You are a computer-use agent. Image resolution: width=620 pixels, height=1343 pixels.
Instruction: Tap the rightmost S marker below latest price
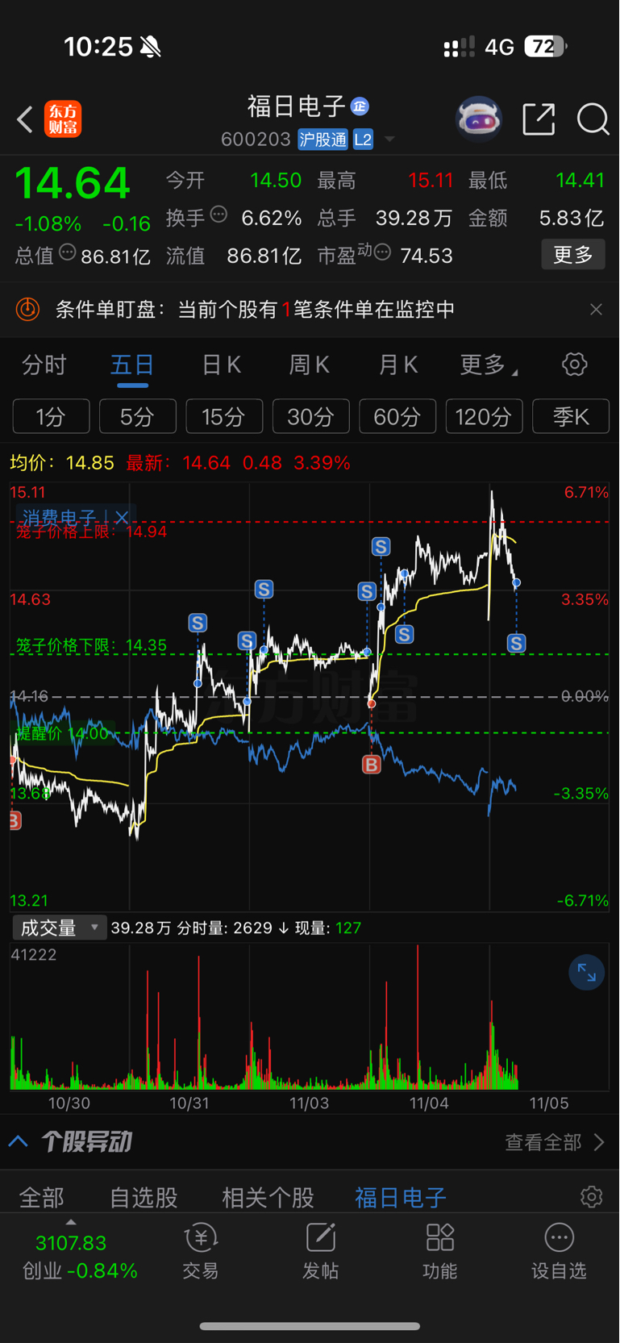click(x=516, y=643)
